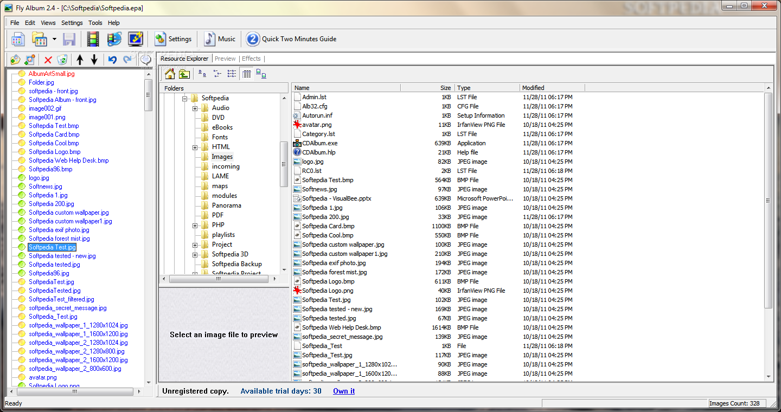Viewport: 781px width, 412px height.
Task: Expand the Audio folder node
Action: (x=195, y=108)
